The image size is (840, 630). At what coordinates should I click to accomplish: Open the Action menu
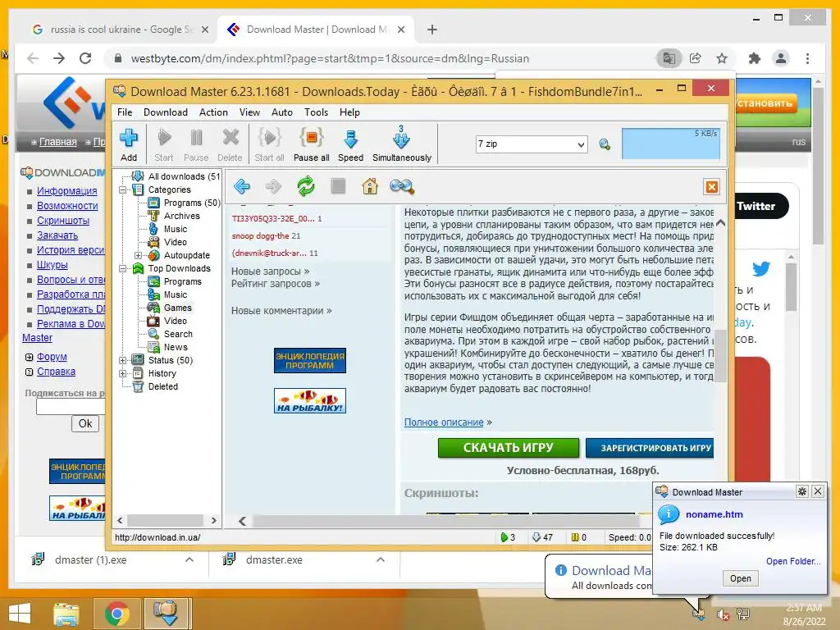[213, 112]
